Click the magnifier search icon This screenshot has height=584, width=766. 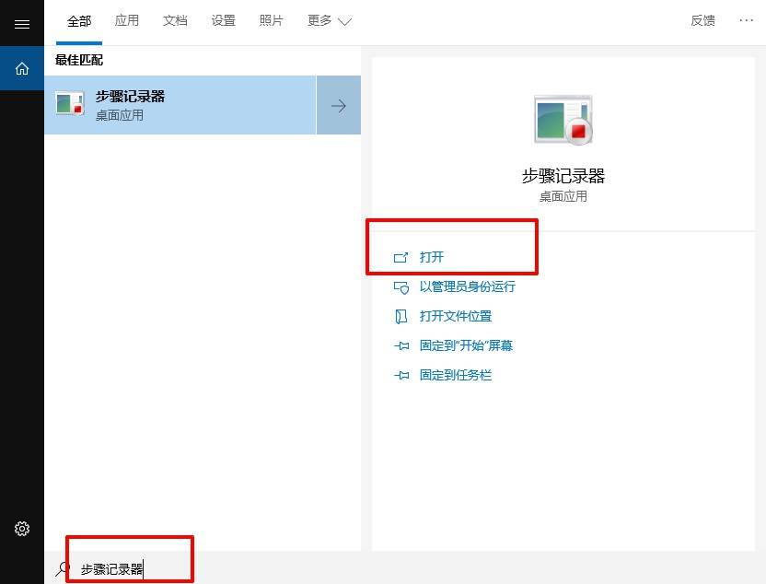click(62, 568)
